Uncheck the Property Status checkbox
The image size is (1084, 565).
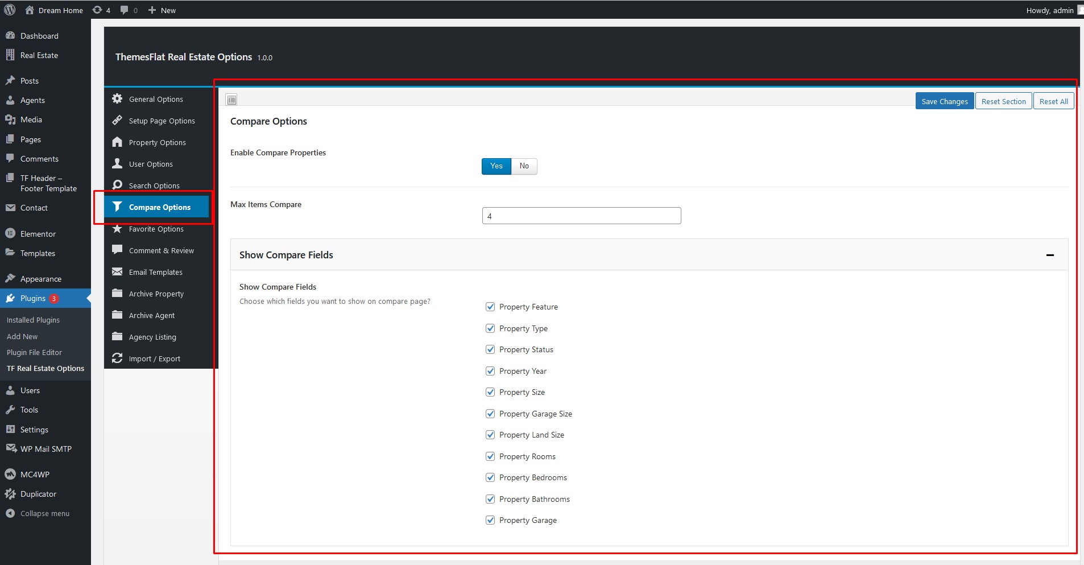click(490, 349)
